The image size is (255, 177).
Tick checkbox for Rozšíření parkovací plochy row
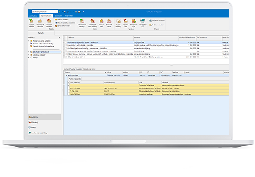(x=66, y=48)
